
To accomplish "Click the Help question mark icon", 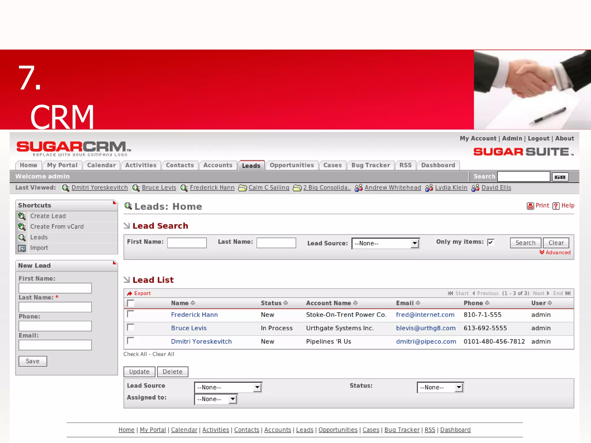I will click(556, 206).
